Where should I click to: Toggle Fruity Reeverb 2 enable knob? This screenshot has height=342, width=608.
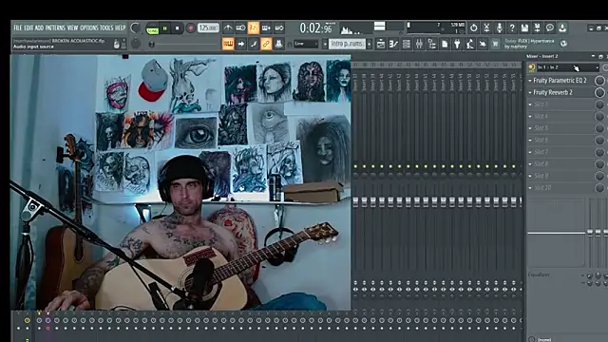[599, 92]
